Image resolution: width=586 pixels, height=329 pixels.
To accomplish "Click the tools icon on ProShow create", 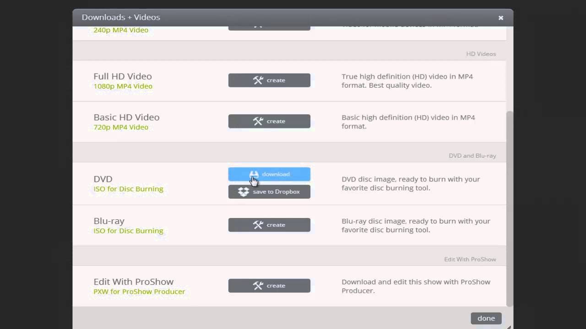I will pos(258,286).
